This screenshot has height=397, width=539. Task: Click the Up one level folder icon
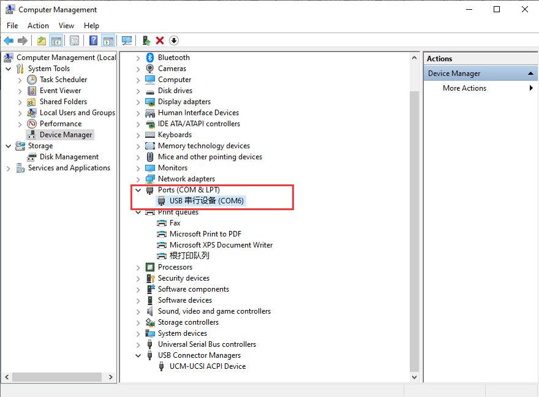pos(41,40)
